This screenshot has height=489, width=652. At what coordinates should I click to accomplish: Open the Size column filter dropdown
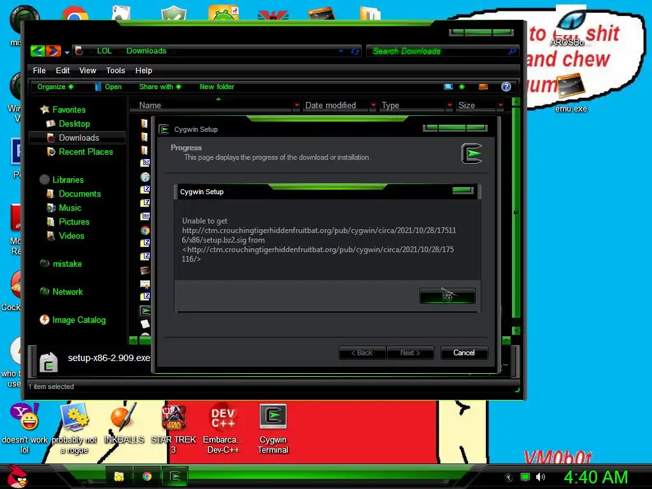[x=500, y=106]
